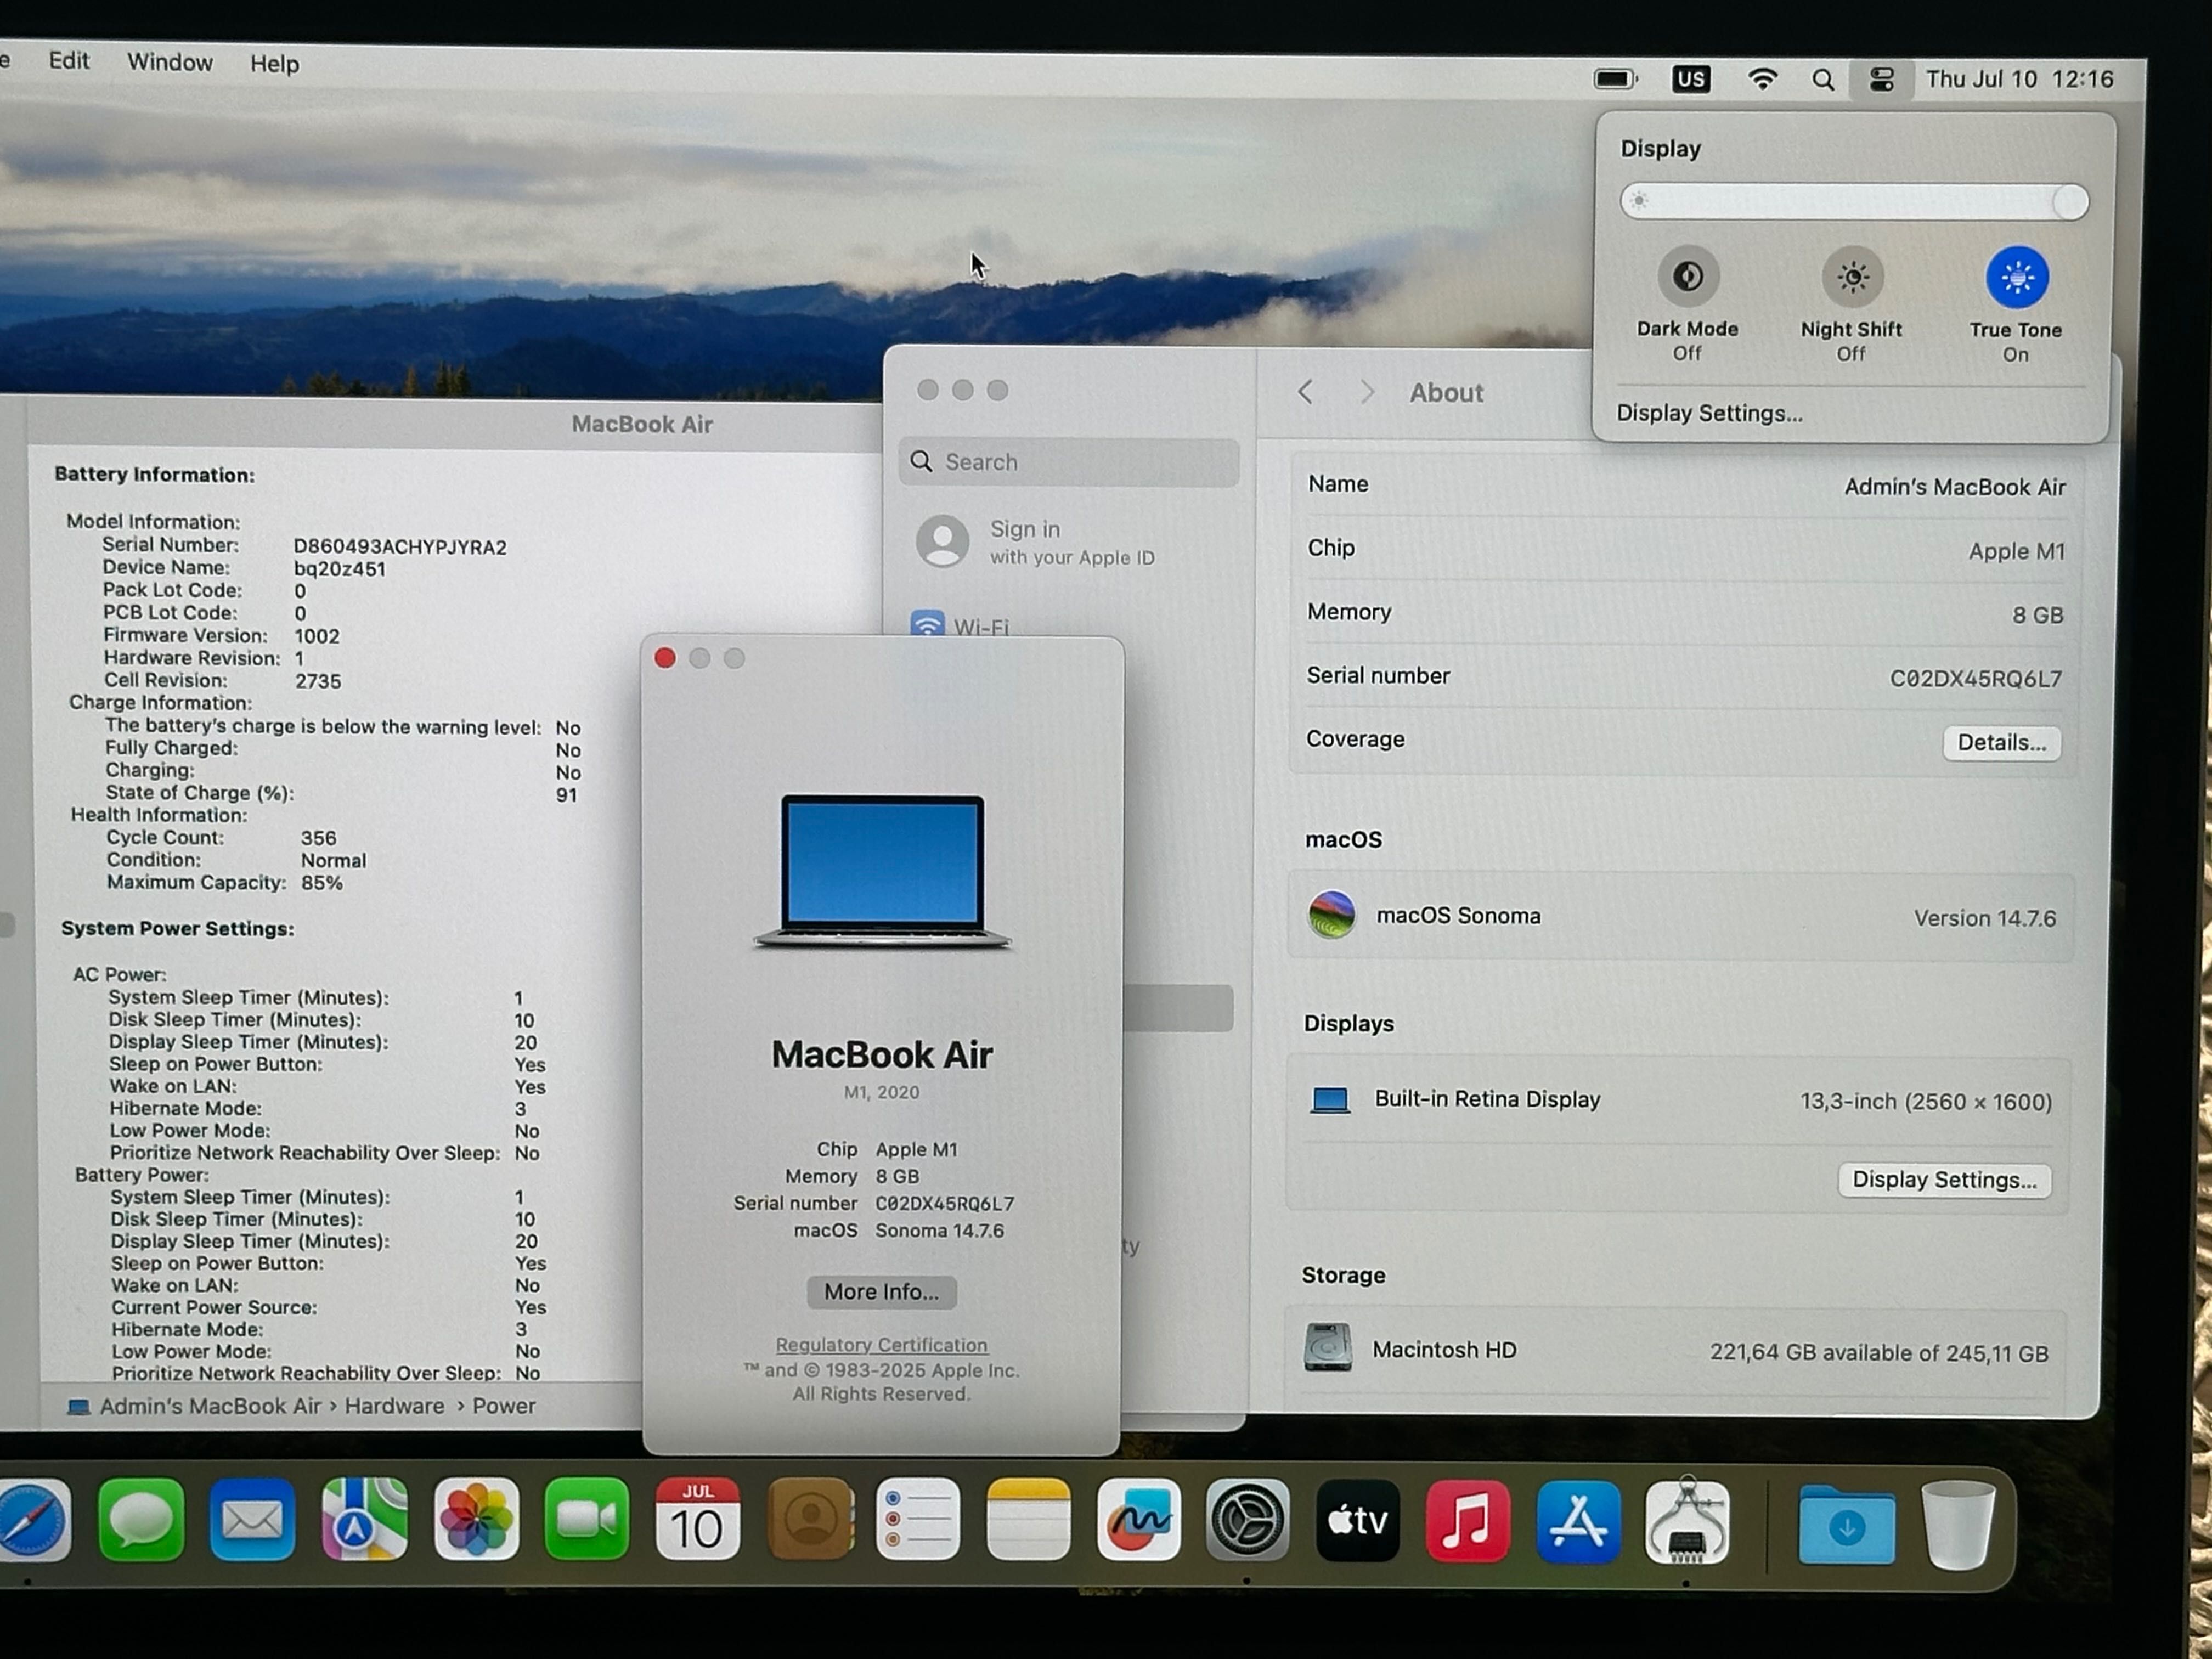Click Power in System Information path bar
This screenshot has height=1659, width=2212.
(504, 1406)
